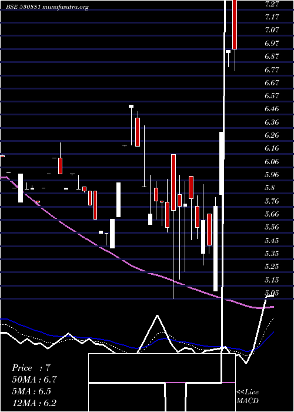The height and width of the screenshot is (412, 294).
Task: Click the 6.36 price axis label
Action: point(272,122)
